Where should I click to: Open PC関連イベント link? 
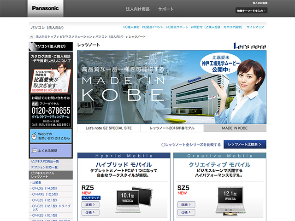pos(153,27)
